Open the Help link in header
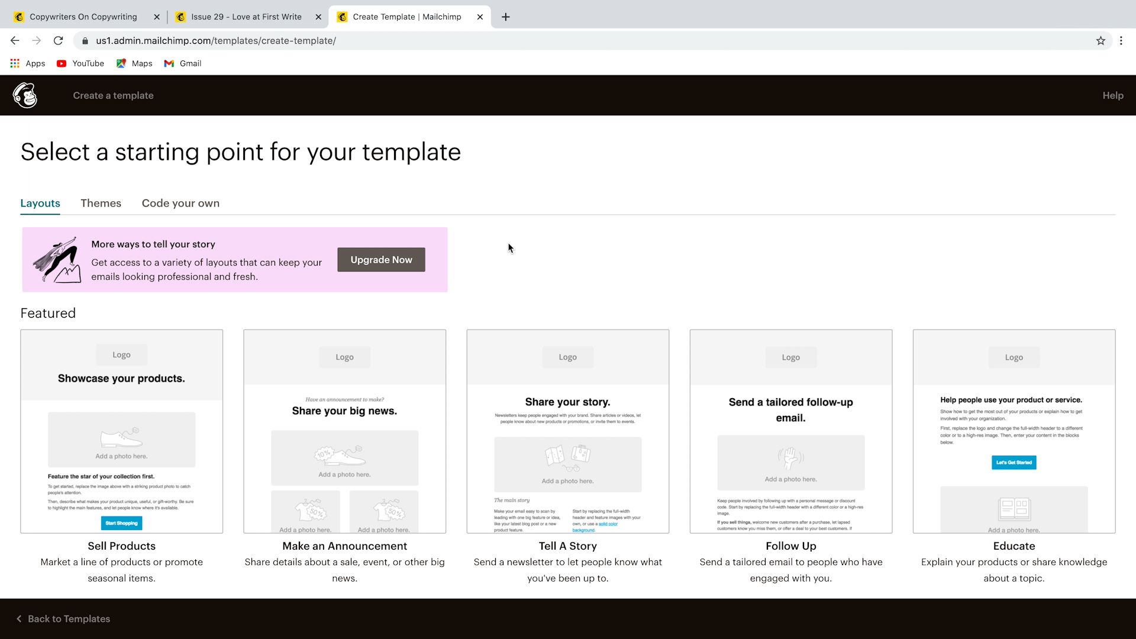The image size is (1136, 639). [1112, 95]
